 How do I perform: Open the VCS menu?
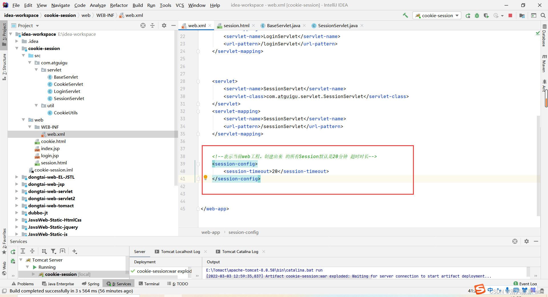coord(180,5)
